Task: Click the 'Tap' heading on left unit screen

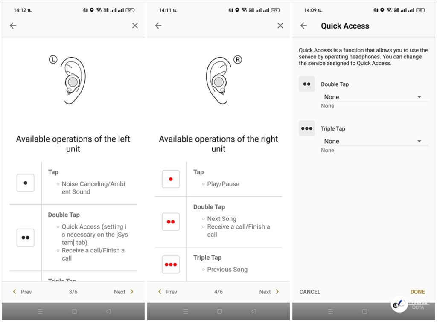Action: tap(53, 172)
